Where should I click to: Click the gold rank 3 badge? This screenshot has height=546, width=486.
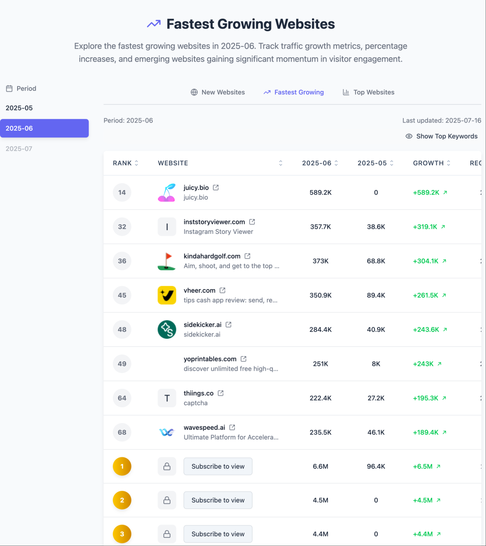pos(122,534)
